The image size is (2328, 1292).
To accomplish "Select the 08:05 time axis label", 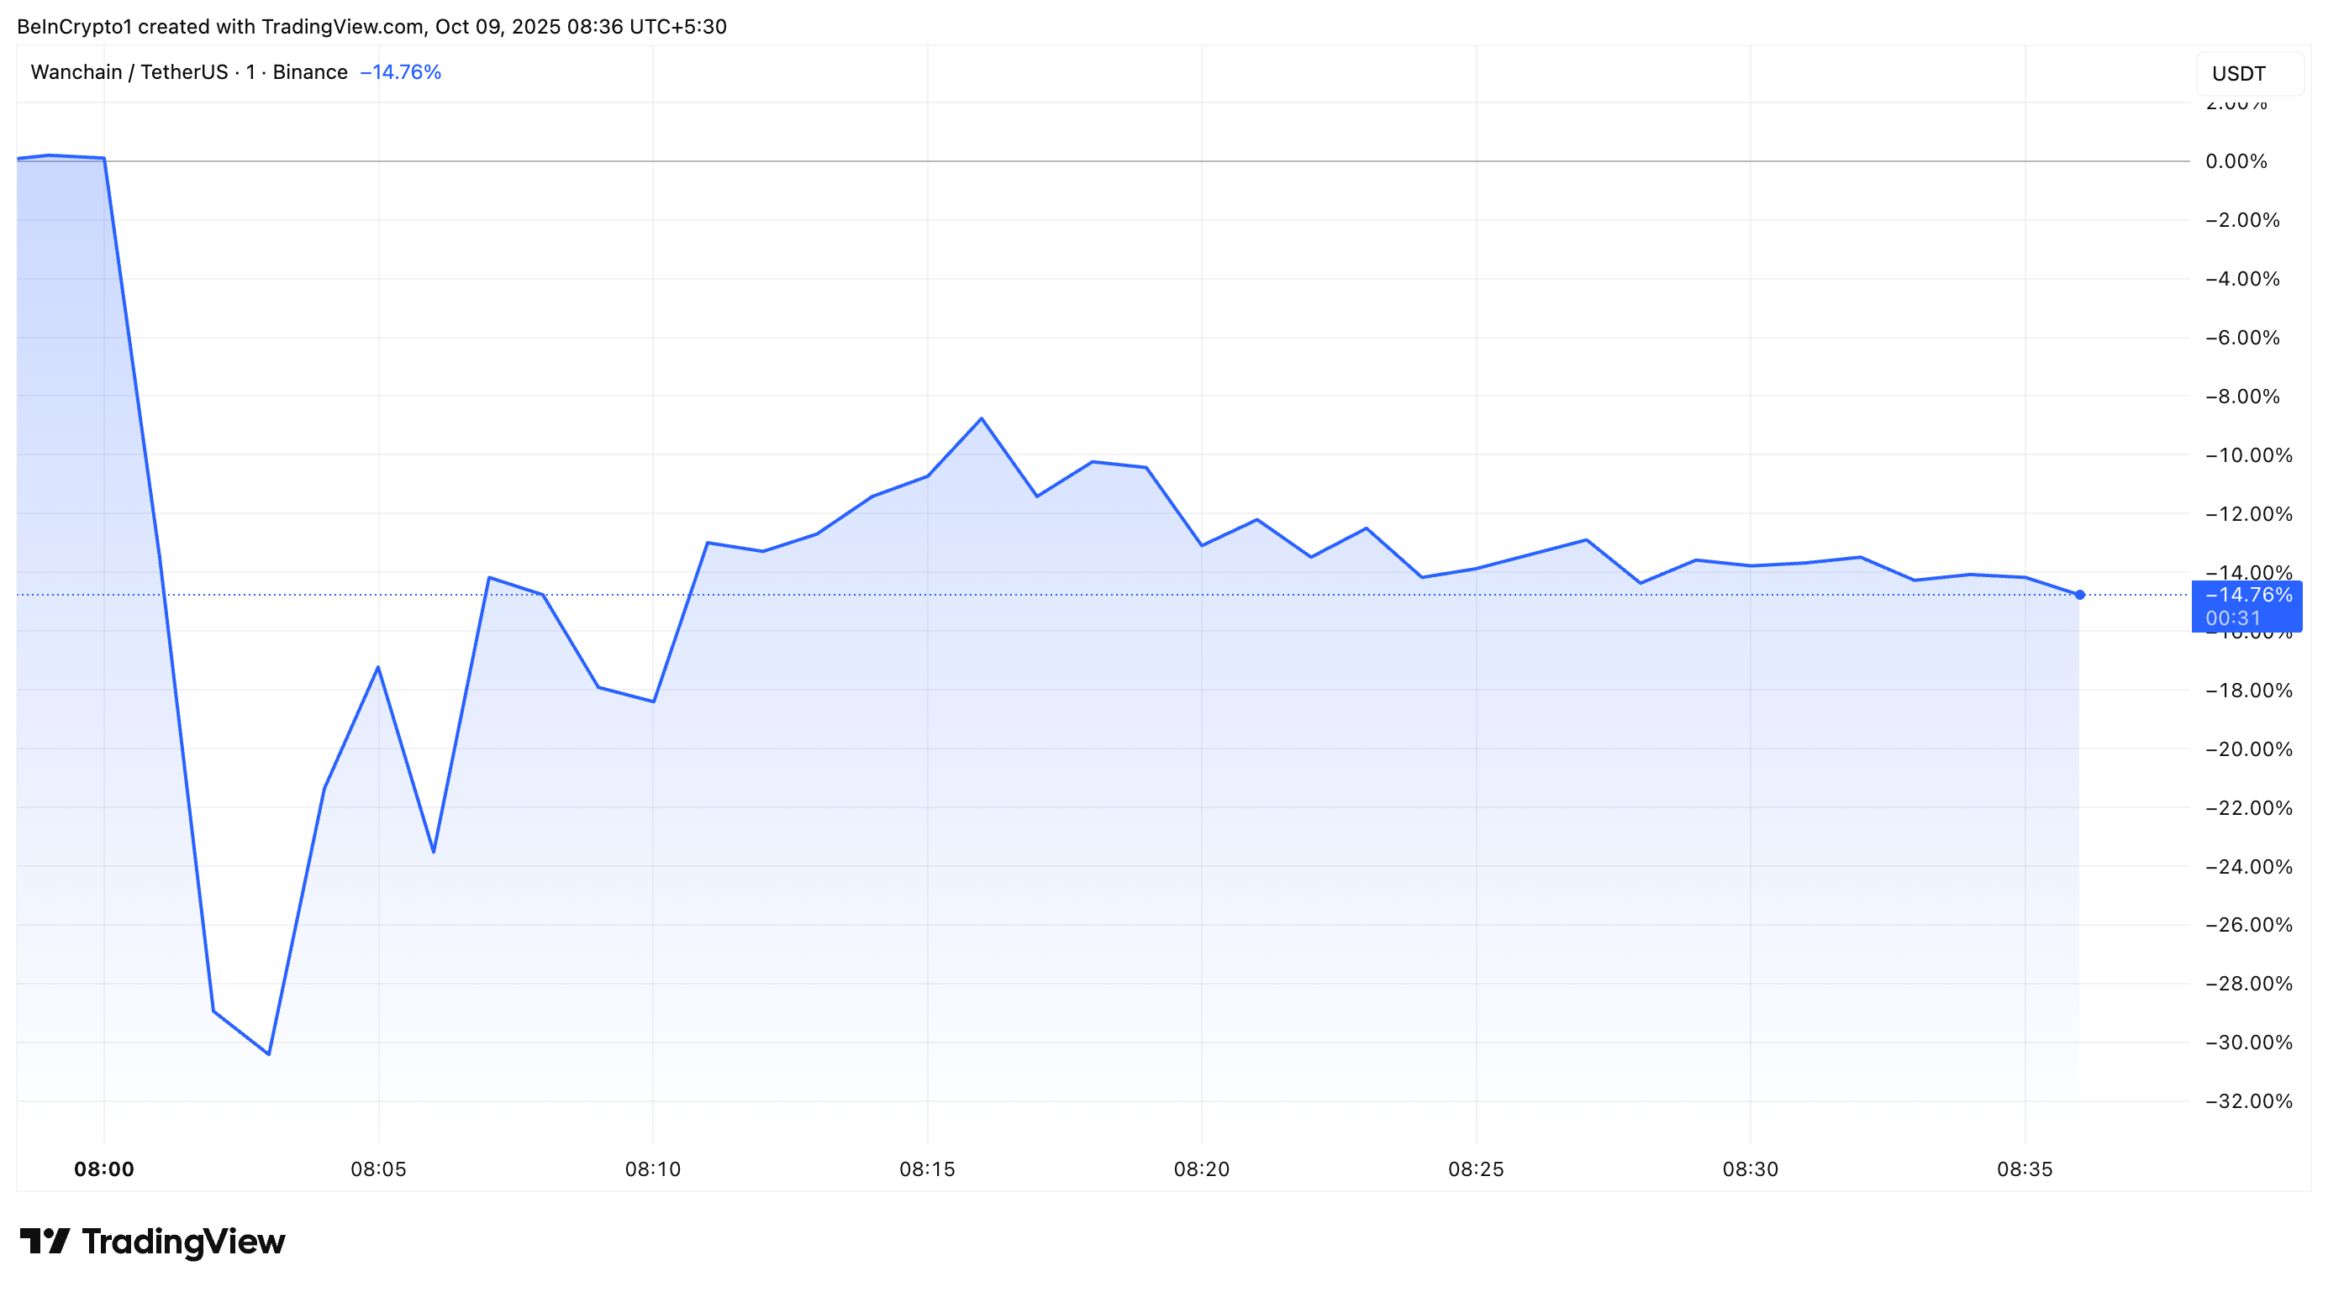I will (x=377, y=1169).
